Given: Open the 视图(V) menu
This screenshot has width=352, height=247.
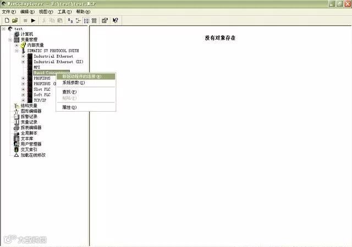Looking at the screenshot, I should coord(46,12).
